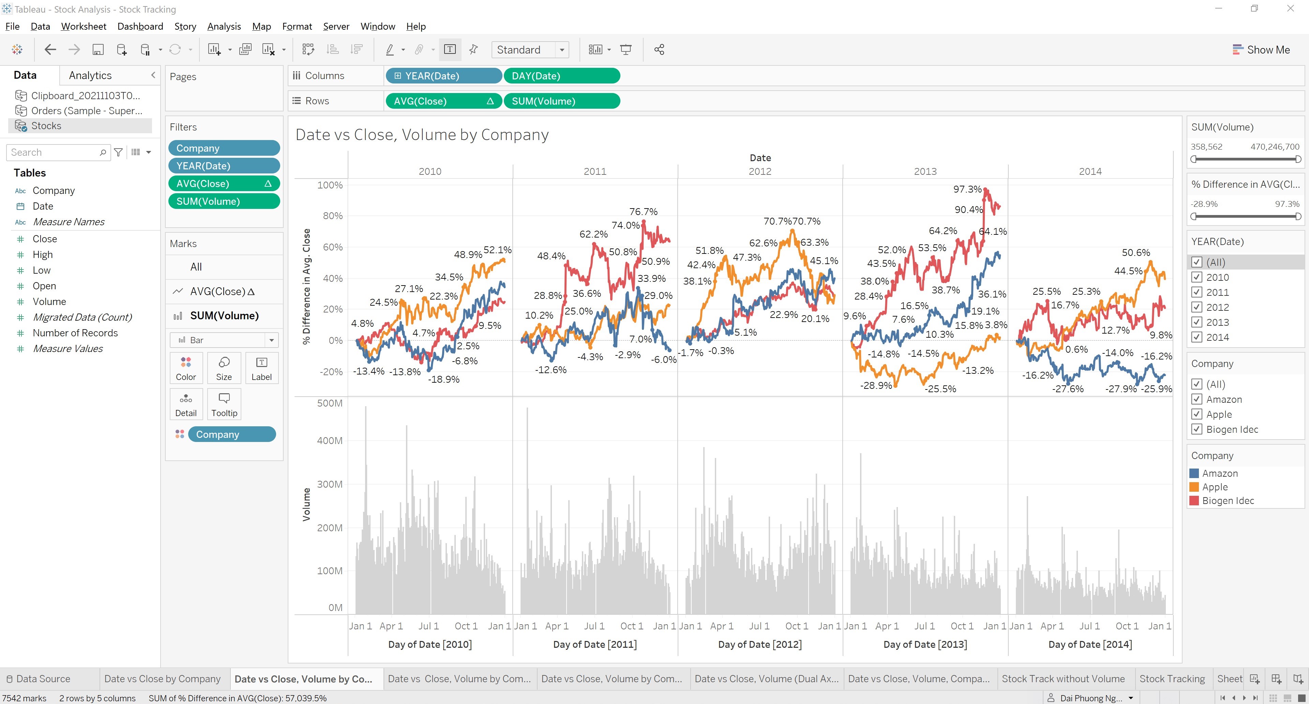The width and height of the screenshot is (1309, 704).
Task: Click the Swap Rows and Columns icon
Action: pyautogui.click(x=308, y=49)
